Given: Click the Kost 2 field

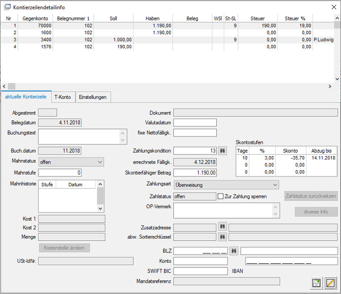Looking at the screenshot, I should 72,228.
